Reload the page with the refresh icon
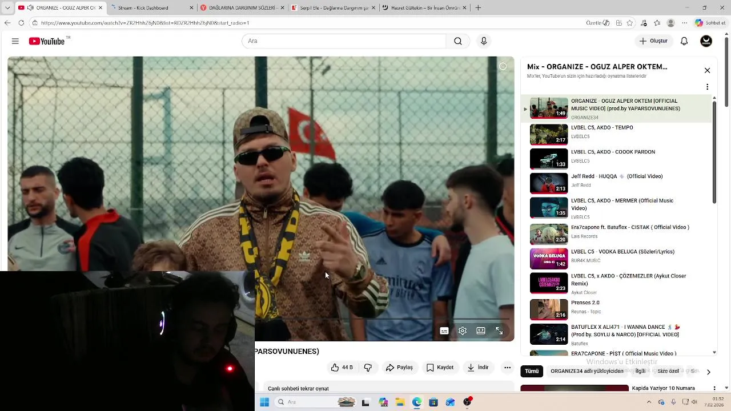Screen dimensions: 731x411 [x=21, y=23]
